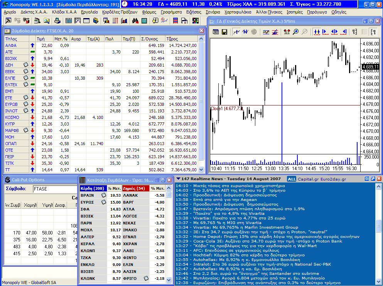The height and width of the screenshot is (286, 383).
Task: Click the Κέρδη (208) gainers header
Action: pos(93,188)
